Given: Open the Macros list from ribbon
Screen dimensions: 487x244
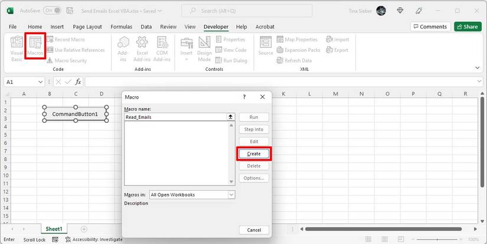Looking at the screenshot, I should [x=35, y=46].
